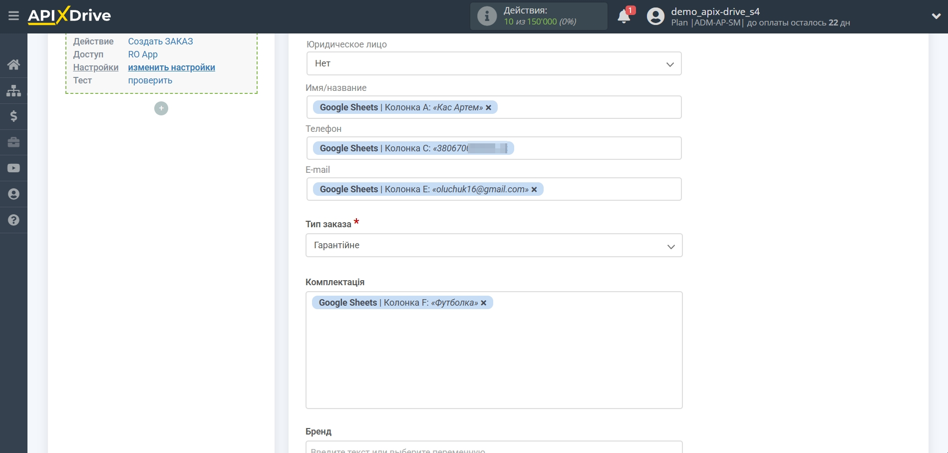Remove the oluchuk16@gmail.com variable tag
948x453 pixels.
(534, 189)
